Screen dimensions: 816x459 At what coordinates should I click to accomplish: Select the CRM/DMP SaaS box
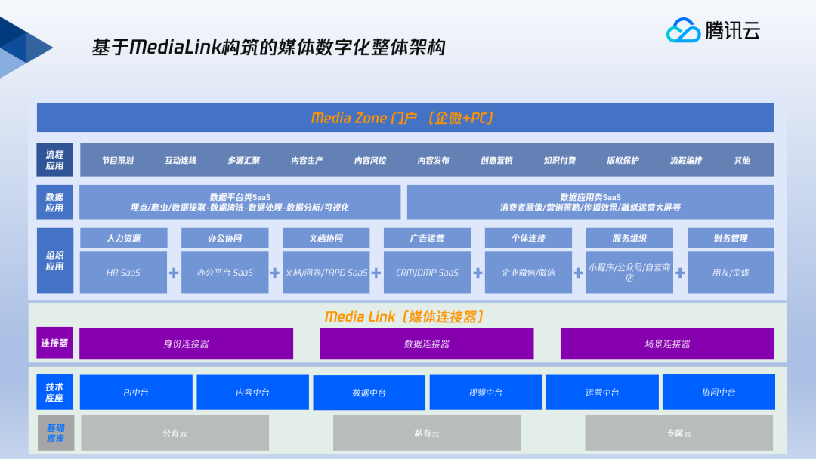click(x=427, y=273)
